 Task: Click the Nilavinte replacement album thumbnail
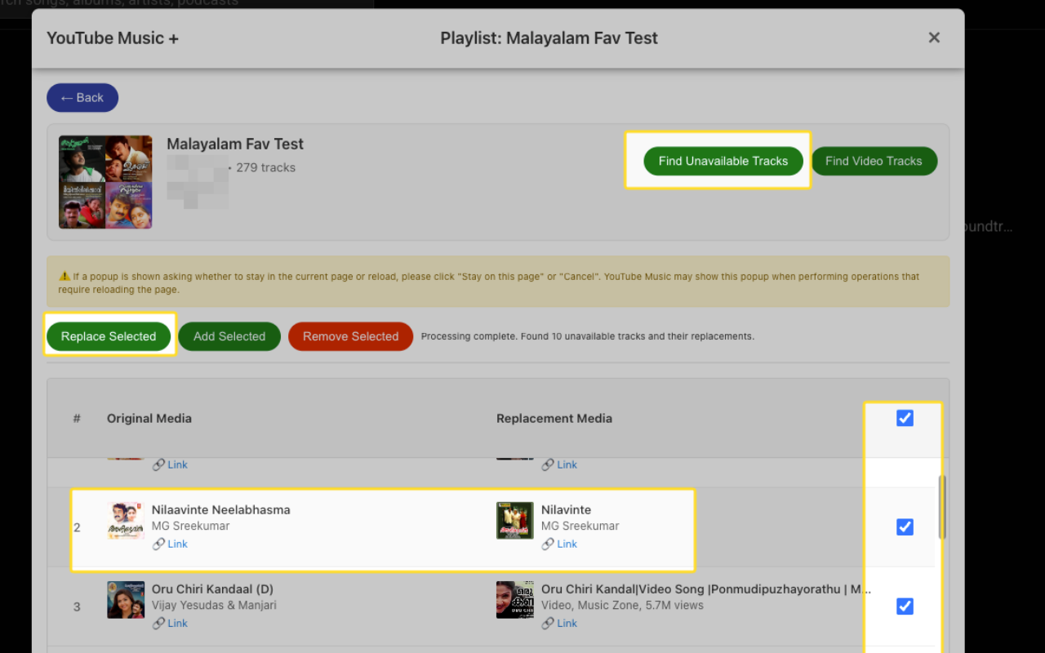tap(515, 521)
